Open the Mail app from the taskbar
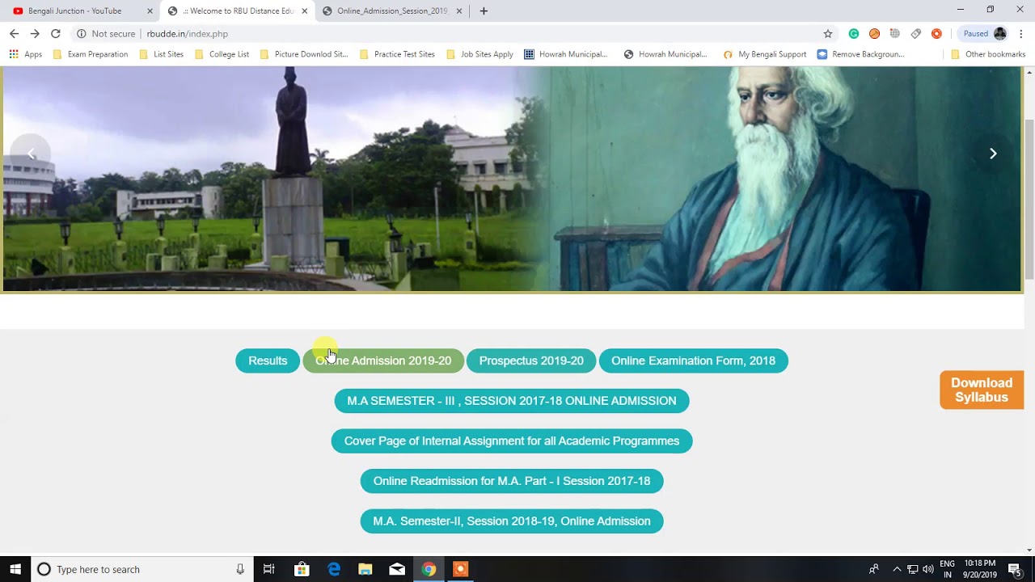This screenshot has height=582, width=1035. click(397, 569)
